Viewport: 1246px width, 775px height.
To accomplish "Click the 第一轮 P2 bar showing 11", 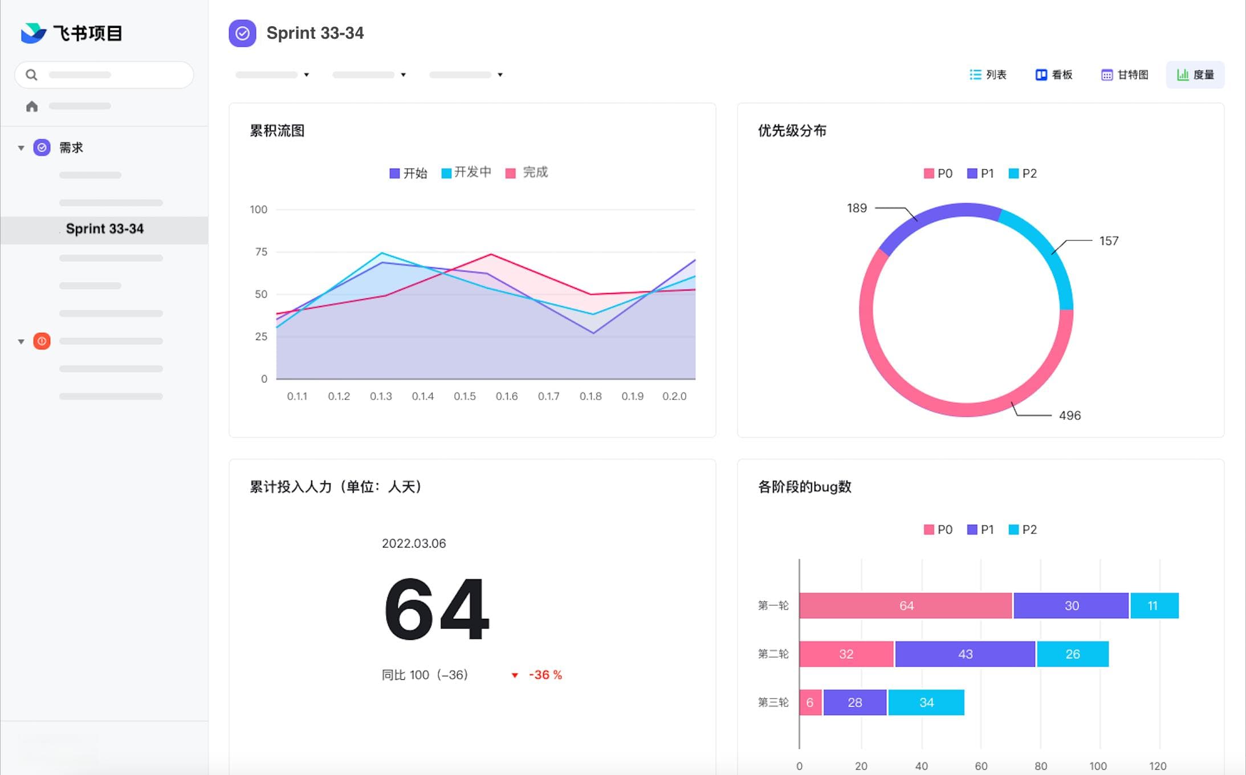I will pos(1154,606).
